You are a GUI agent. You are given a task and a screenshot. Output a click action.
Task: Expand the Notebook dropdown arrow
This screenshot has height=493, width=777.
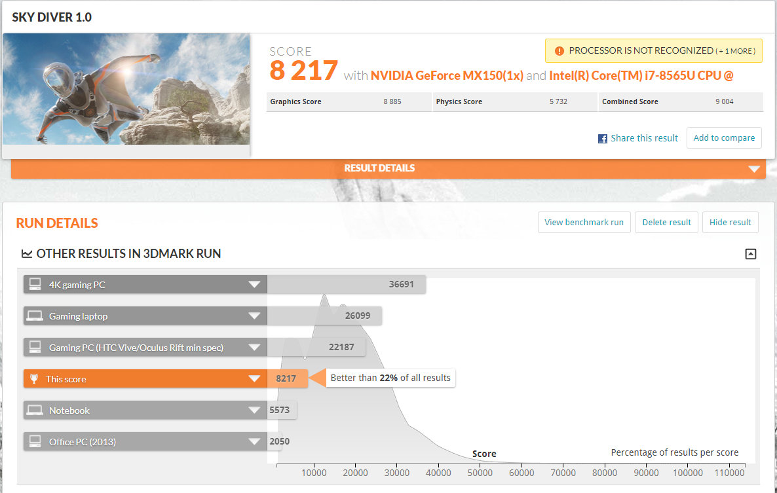tap(254, 411)
